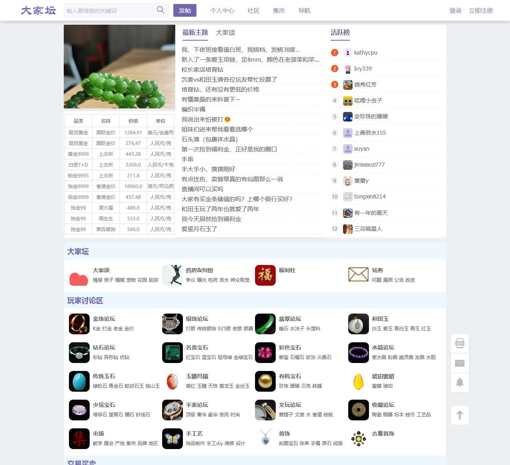Click the magnifier search icon
The image size is (510, 465).
[160, 10]
